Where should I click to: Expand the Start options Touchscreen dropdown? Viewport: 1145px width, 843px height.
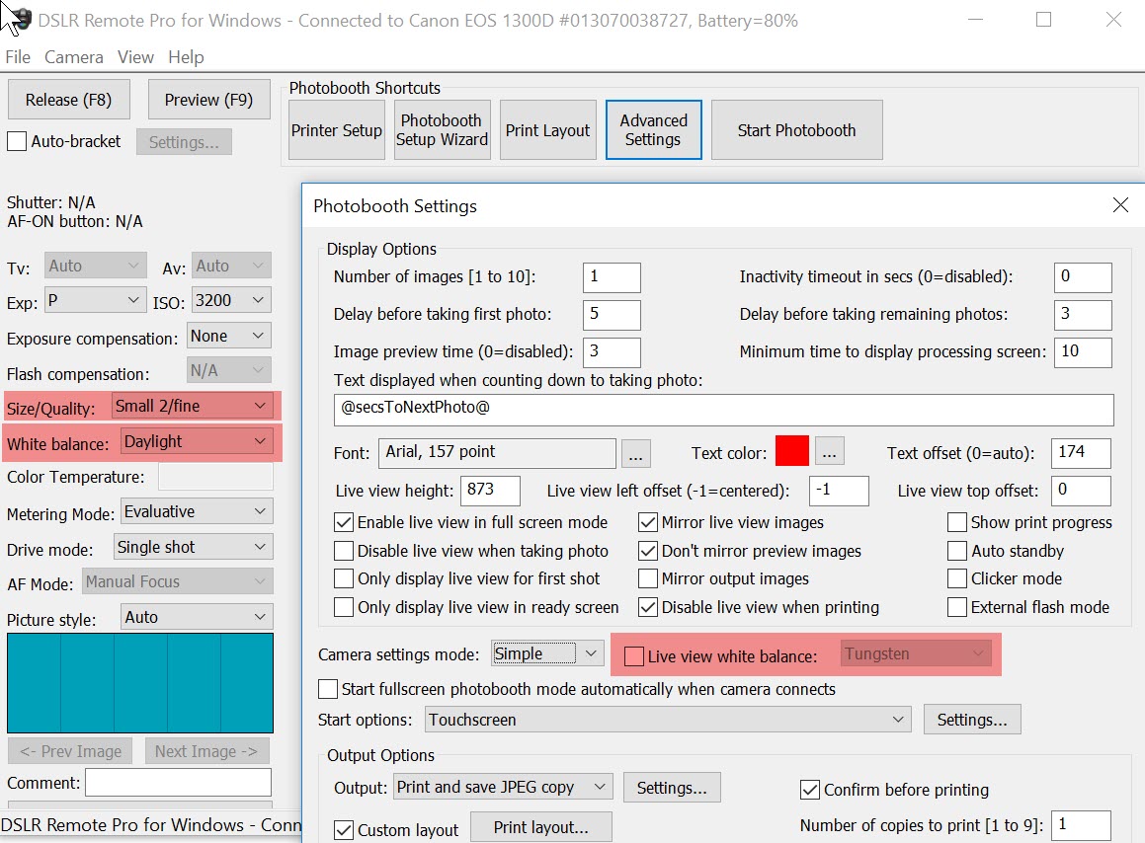668,720
